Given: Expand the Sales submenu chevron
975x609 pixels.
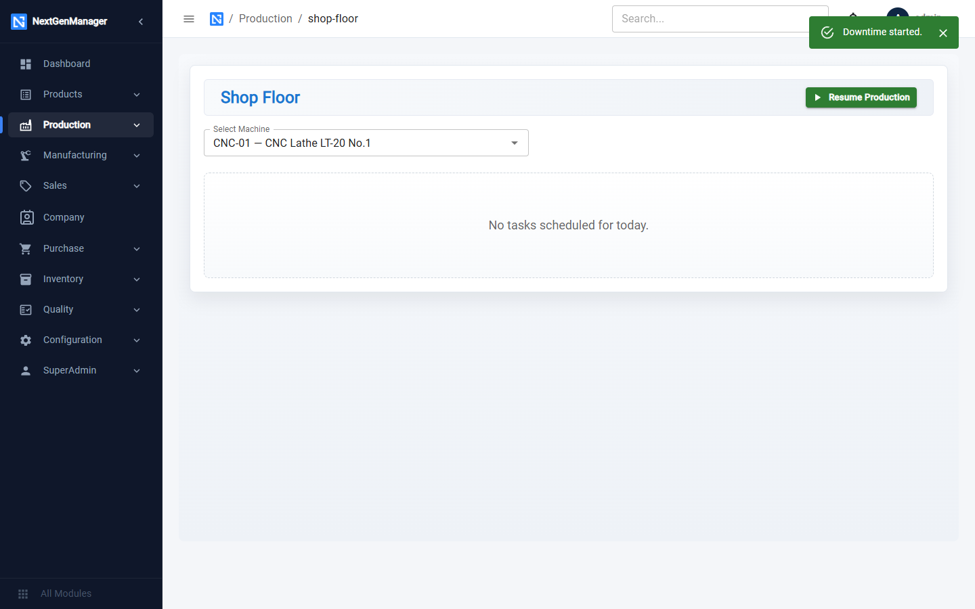Looking at the screenshot, I should [137, 186].
